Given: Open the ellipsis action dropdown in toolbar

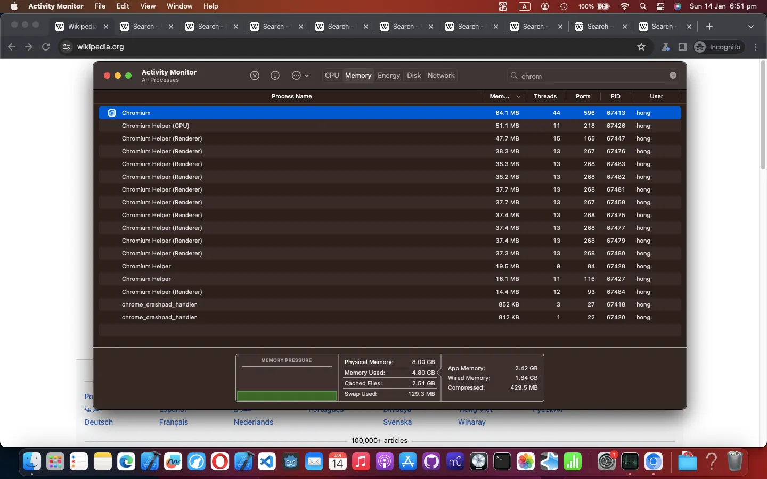Looking at the screenshot, I should click(300, 76).
